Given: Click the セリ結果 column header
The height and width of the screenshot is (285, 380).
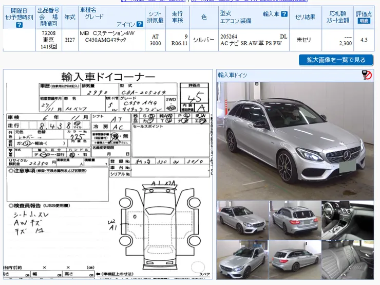Looking at the screenshot, I should tap(305, 17).
